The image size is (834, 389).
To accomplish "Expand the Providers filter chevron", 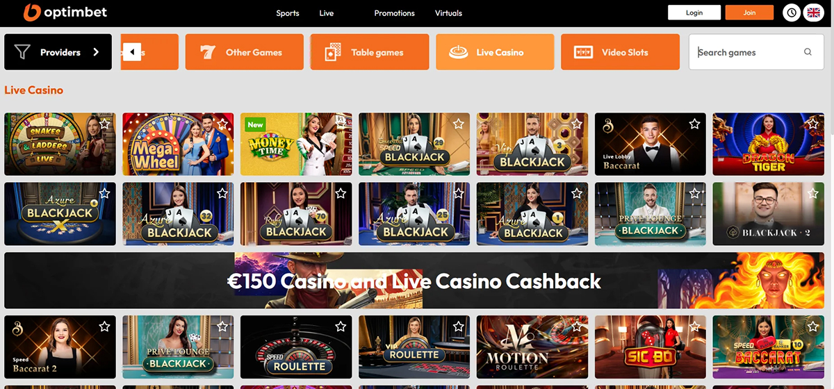I will click(96, 52).
